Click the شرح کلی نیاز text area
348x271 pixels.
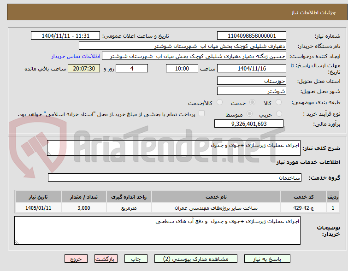pos(174,148)
